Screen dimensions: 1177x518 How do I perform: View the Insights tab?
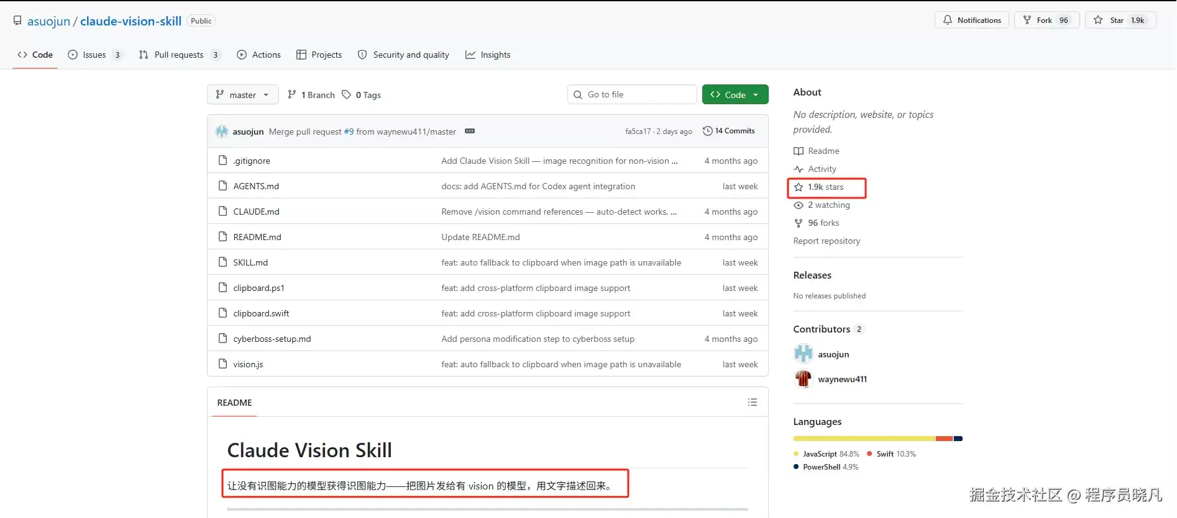tap(488, 55)
